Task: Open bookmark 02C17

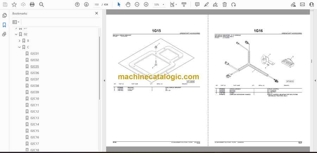Action: click(x=35, y=144)
